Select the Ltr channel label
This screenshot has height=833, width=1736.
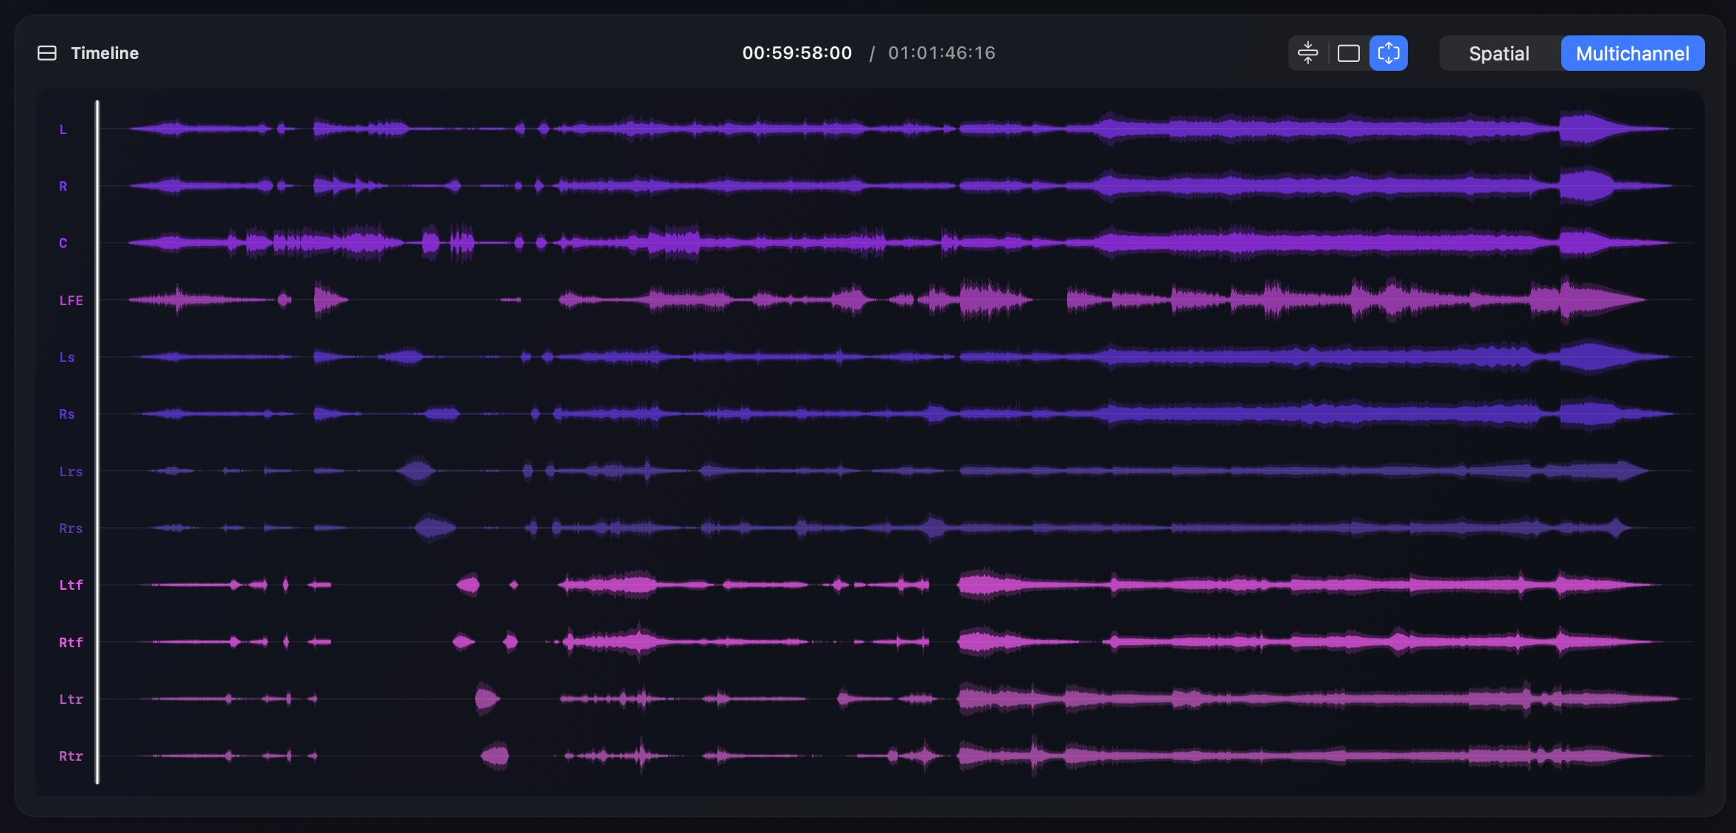pos(70,699)
